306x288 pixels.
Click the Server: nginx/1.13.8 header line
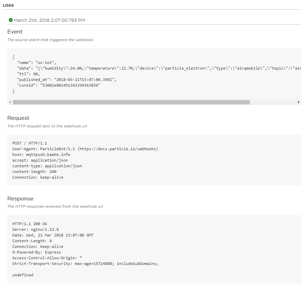pos(35,229)
